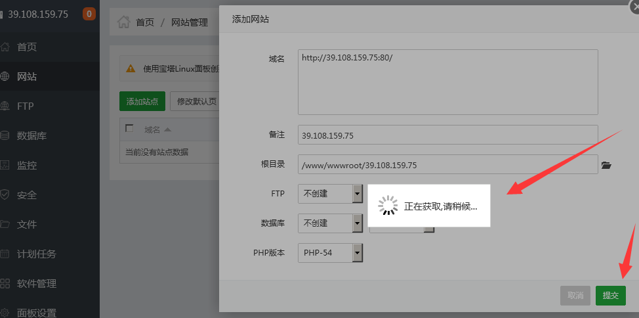
Task: Click the server IP 39.108.159.75 in sidebar header
Action: (38, 14)
